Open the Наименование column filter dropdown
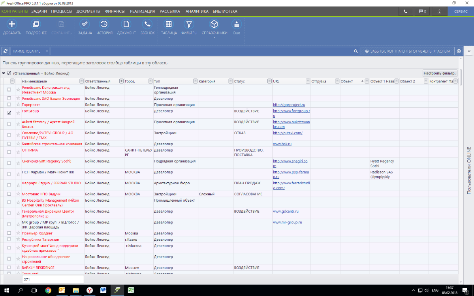 coord(81,81)
